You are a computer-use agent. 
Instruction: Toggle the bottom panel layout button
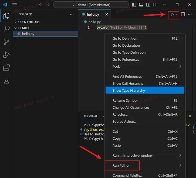point(141,5)
